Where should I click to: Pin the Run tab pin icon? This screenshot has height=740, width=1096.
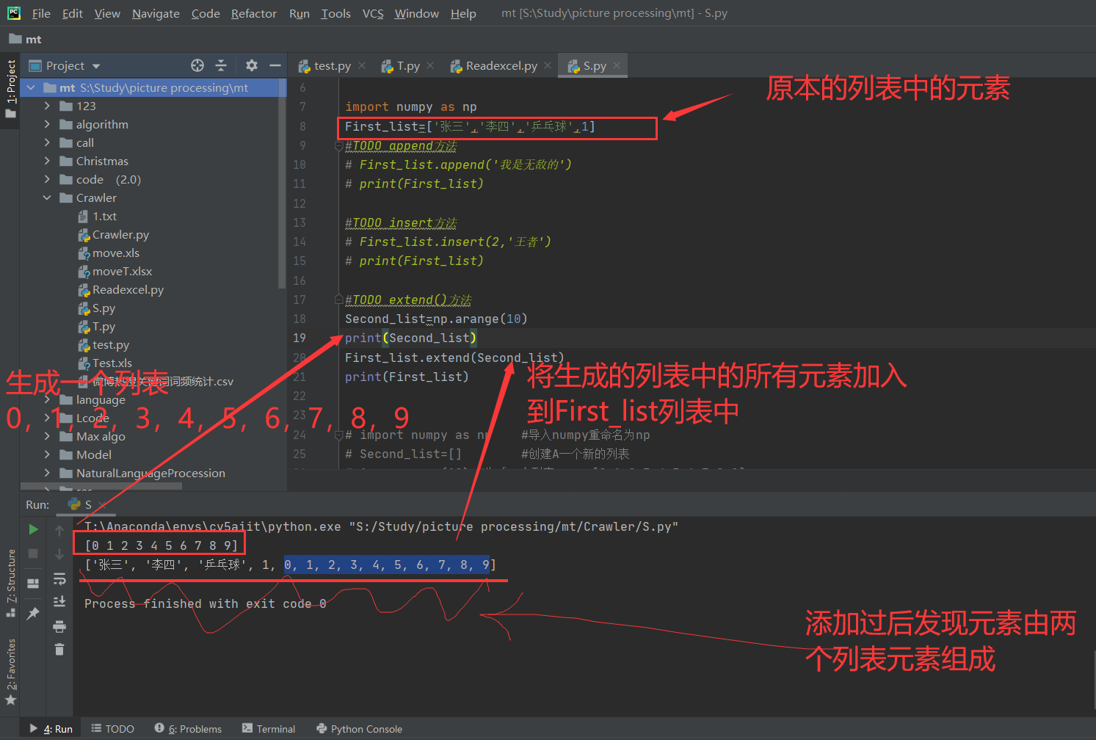(x=33, y=613)
